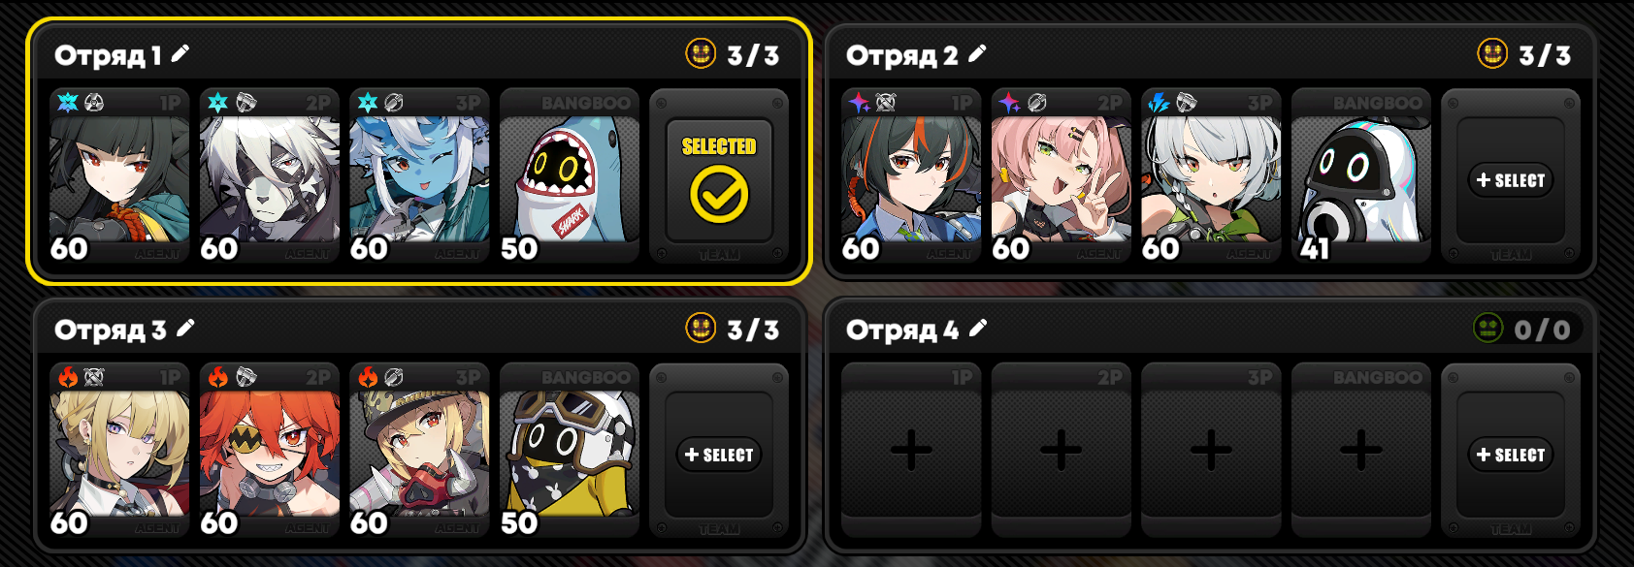Select team Отряд 2 with + SELECT

[1511, 180]
